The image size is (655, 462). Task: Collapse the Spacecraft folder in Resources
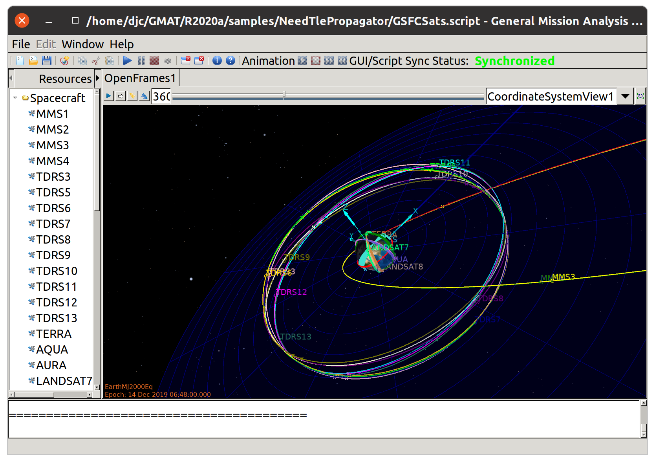click(x=15, y=98)
